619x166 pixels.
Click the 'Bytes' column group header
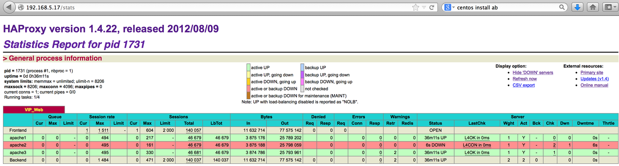(x=266, y=116)
